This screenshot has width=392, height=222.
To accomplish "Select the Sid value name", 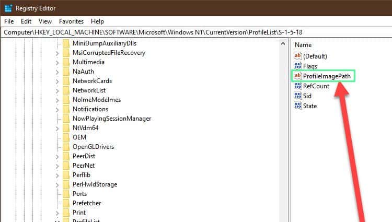I will click(x=307, y=96).
